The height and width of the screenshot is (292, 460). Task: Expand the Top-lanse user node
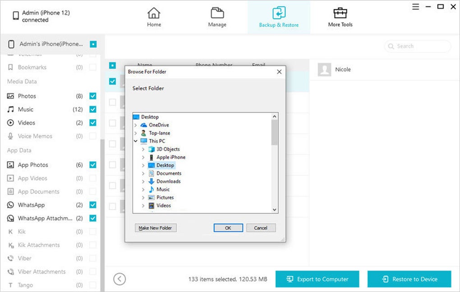(x=136, y=133)
